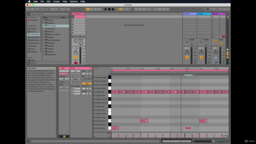The width and height of the screenshot is (256, 144).
Task: Toggle the B Delay track activator
Action: coord(201,57)
